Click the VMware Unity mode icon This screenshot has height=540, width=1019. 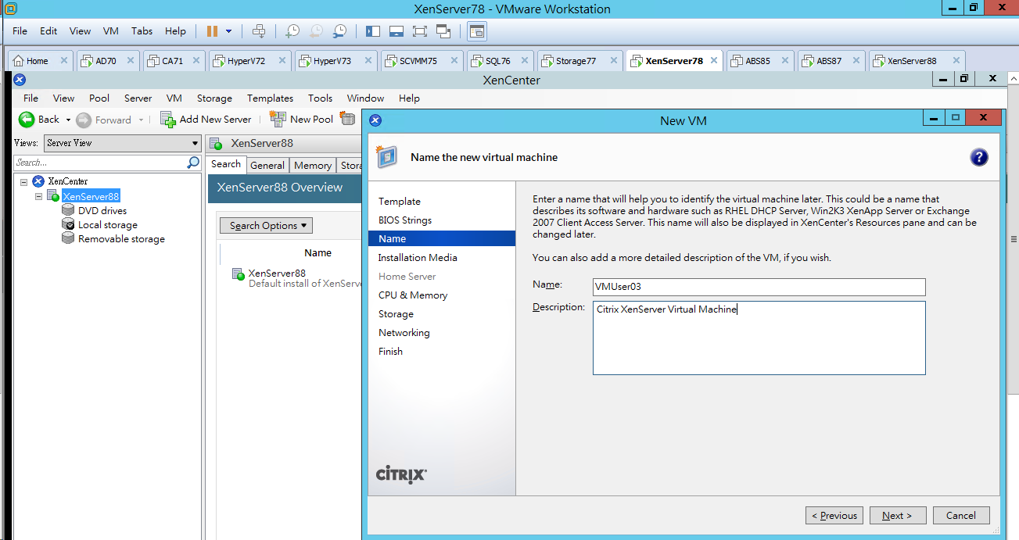coord(443,31)
